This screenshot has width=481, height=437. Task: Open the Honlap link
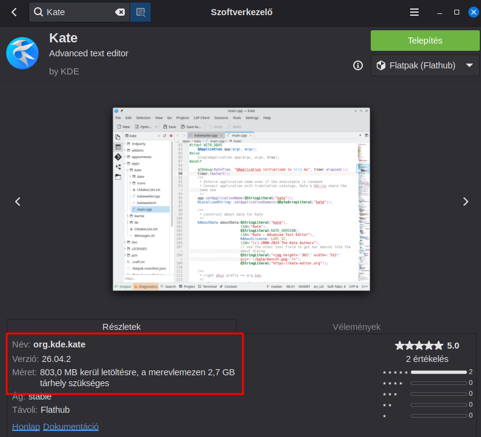(26, 427)
